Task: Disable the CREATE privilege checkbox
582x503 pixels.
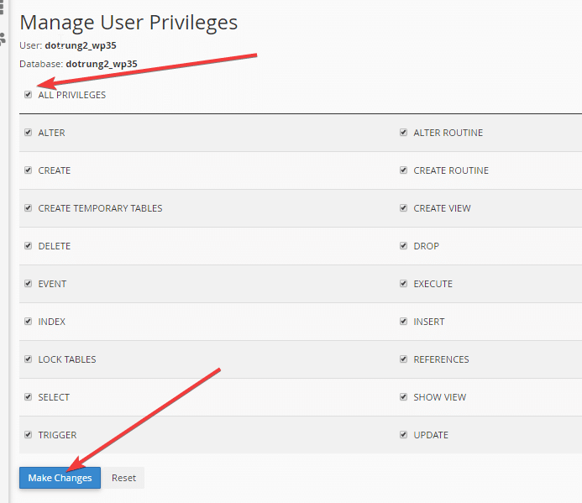Action: 29,170
